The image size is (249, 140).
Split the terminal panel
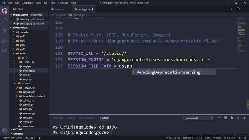[226, 118]
